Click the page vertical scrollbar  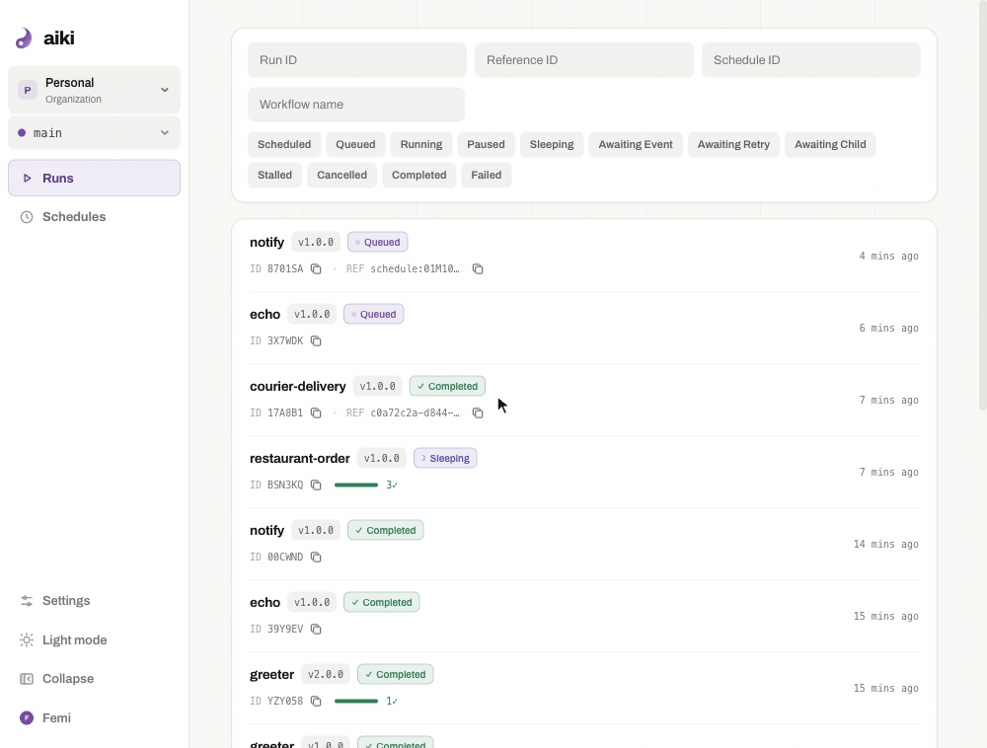point(983,204)
